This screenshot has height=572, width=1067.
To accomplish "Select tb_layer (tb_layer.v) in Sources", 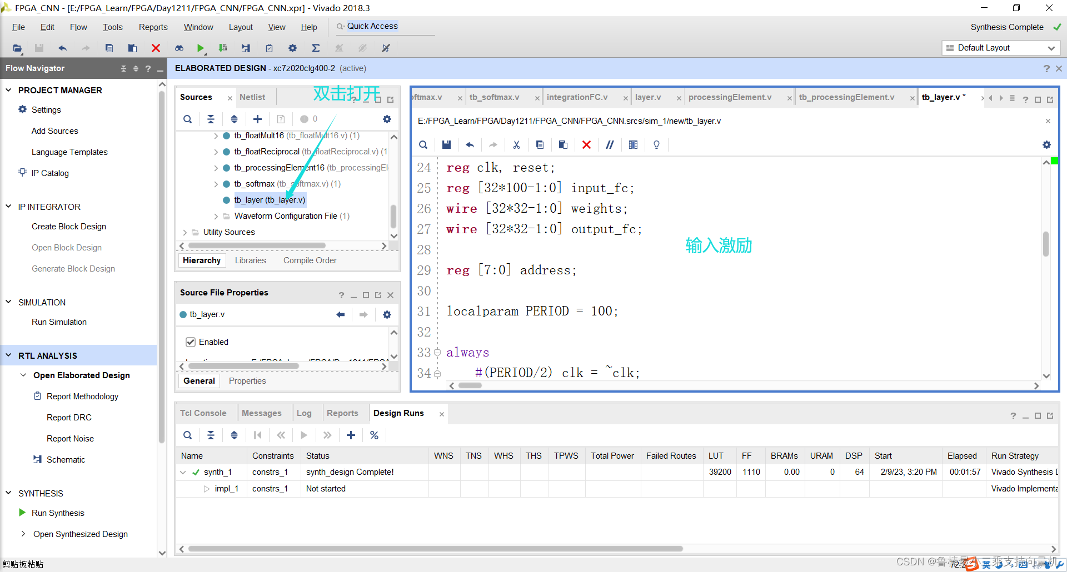I will [x=270, y=200].
